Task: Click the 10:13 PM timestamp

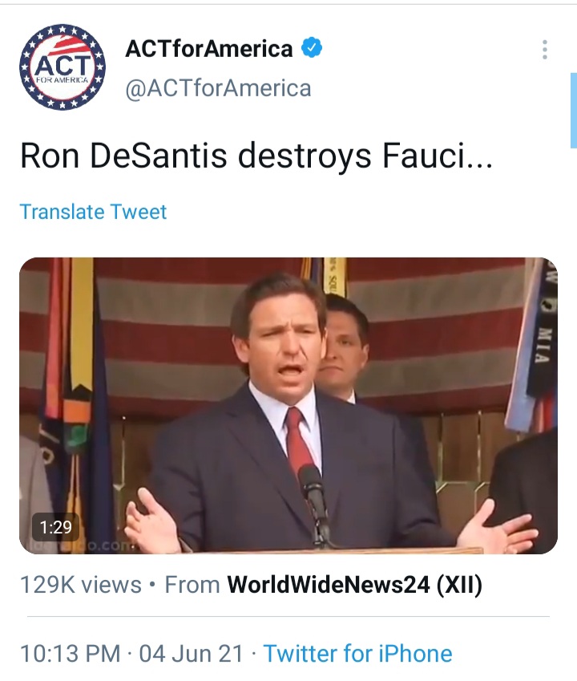Action: tap(71, 653)
